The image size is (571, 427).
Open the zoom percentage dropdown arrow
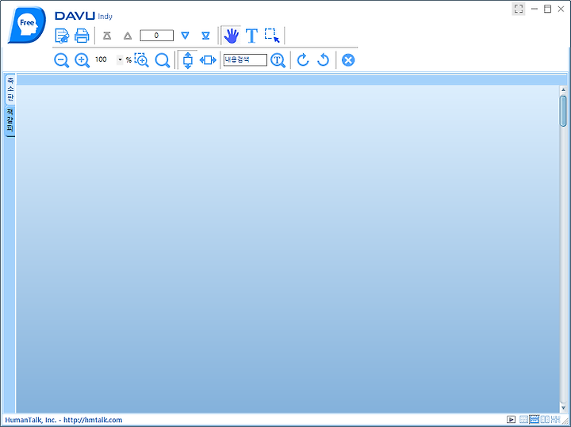[x=121, y=59]
